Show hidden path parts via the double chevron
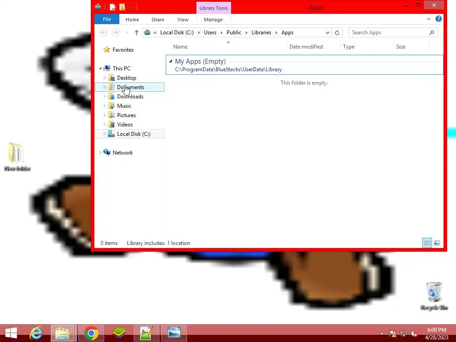456x342 pixels. [x=155, y=33]
